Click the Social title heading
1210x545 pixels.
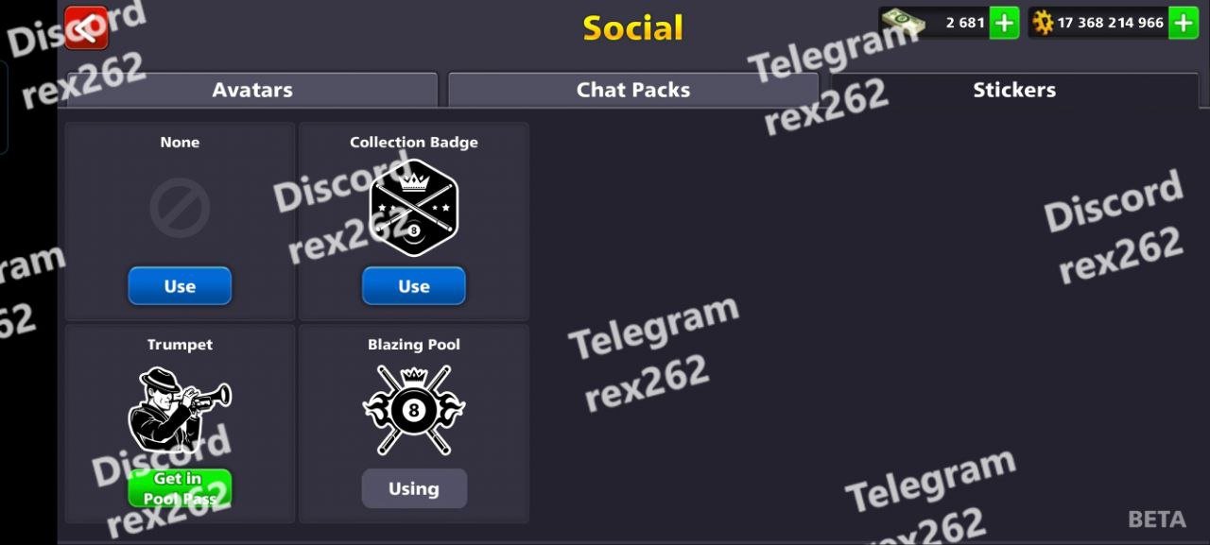(632, 28)
